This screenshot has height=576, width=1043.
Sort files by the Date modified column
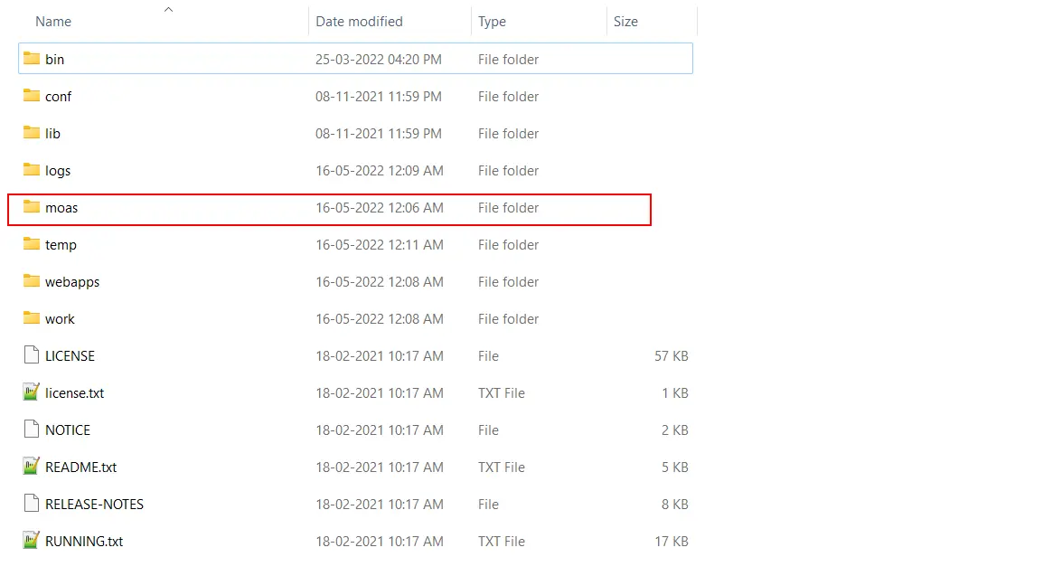(359, 21)
